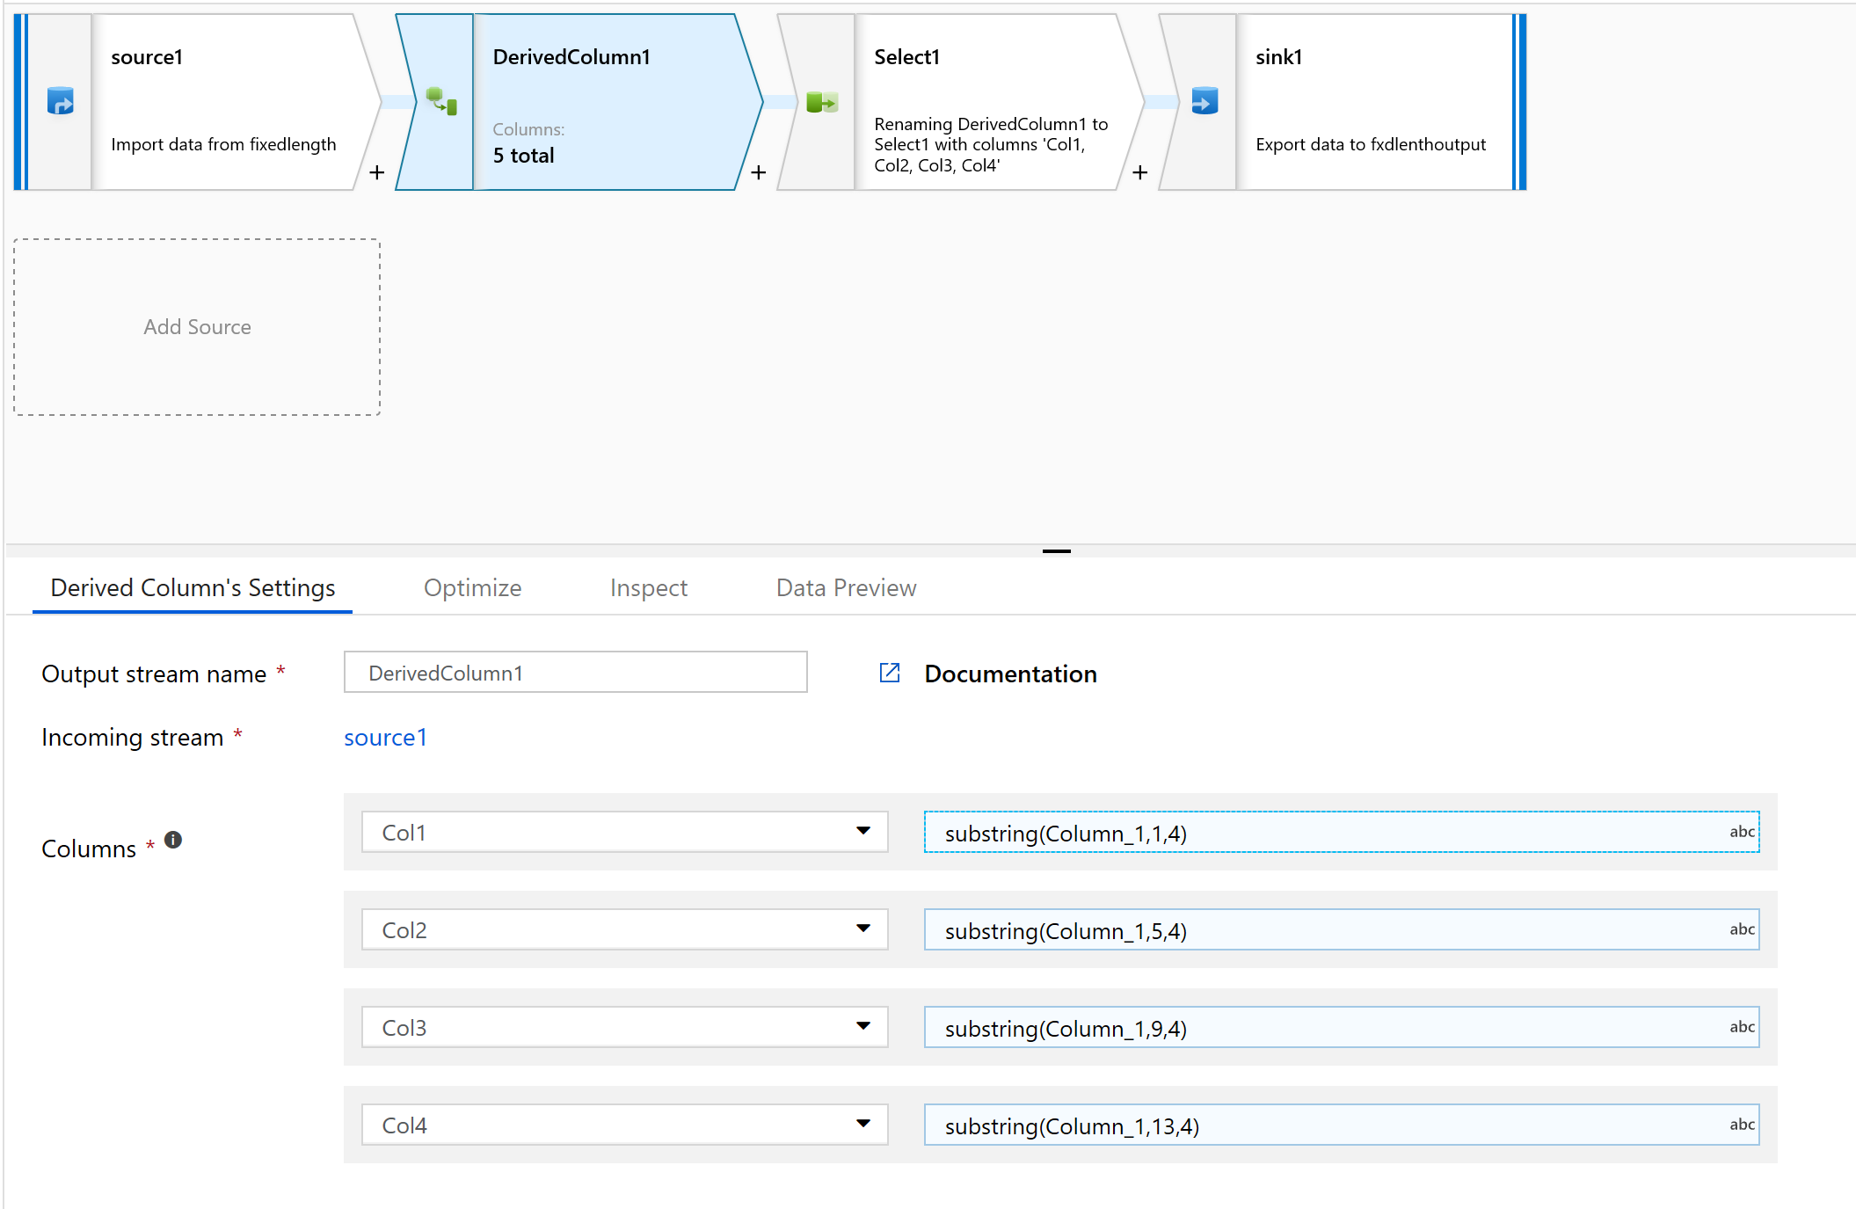1856x1209 pixels.
Task: Expand the Col1 column name dropdown
Action: (x=862, y=832)
